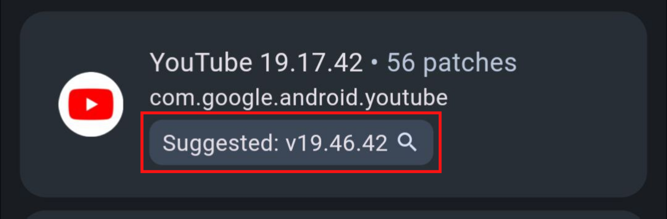Screen dimensions: 667x219
Task: Click the 56 patches label
Action: pyautogui.click(x=452, y=63)
